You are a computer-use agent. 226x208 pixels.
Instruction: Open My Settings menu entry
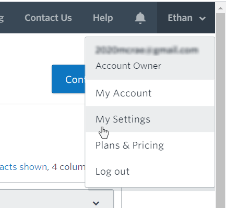coord(150,119)
